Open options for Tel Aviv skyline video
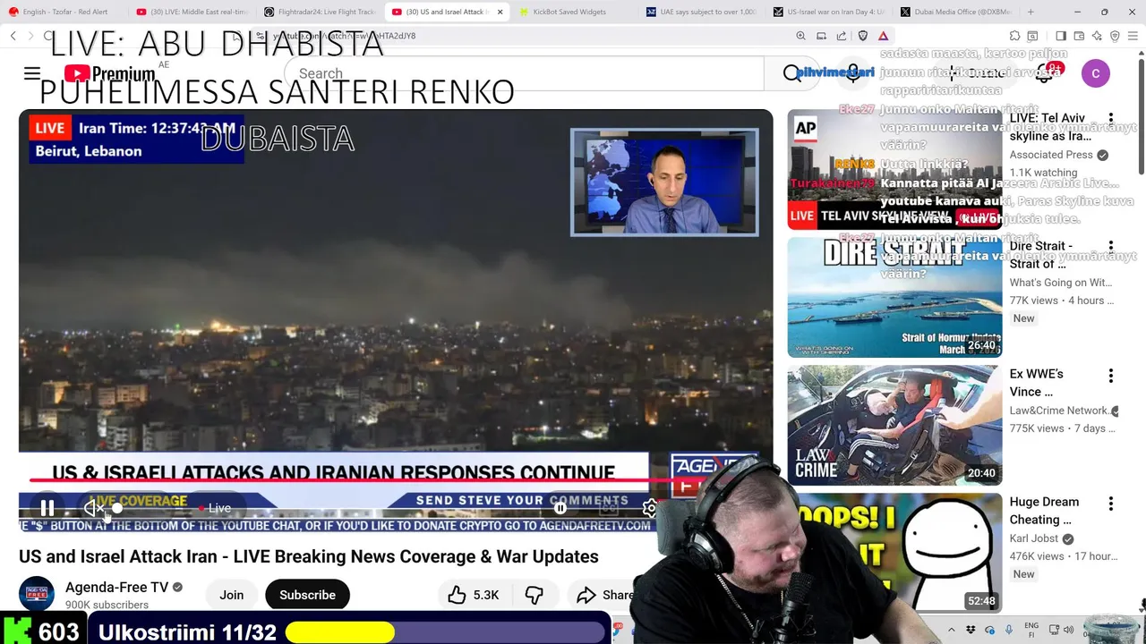 tap(1111, 119)
